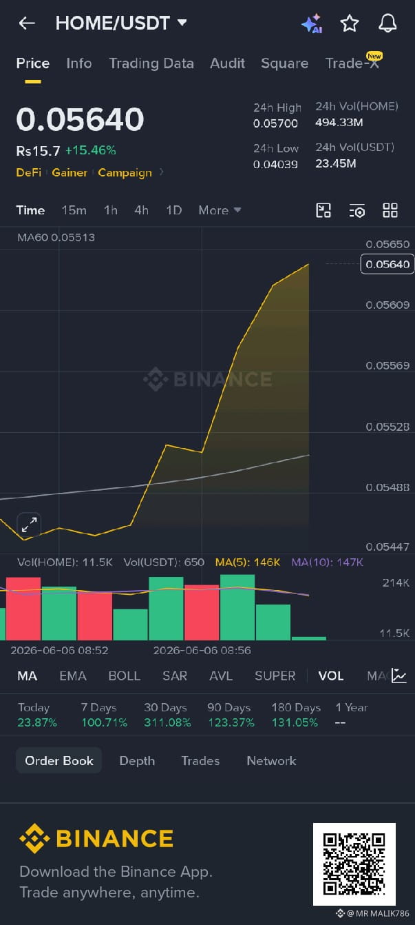Toggle the SAR indicator
Screen dimensions: 415x925
coord(175,676)
